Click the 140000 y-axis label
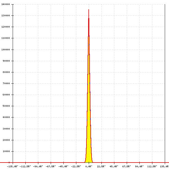This screenshot has width=169, height=169. coord(6,5)
